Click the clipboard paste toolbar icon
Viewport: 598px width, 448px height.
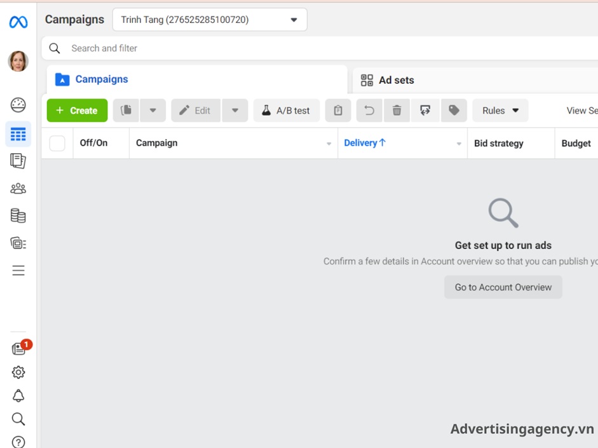pyautogui.click(x=338, y=111)
